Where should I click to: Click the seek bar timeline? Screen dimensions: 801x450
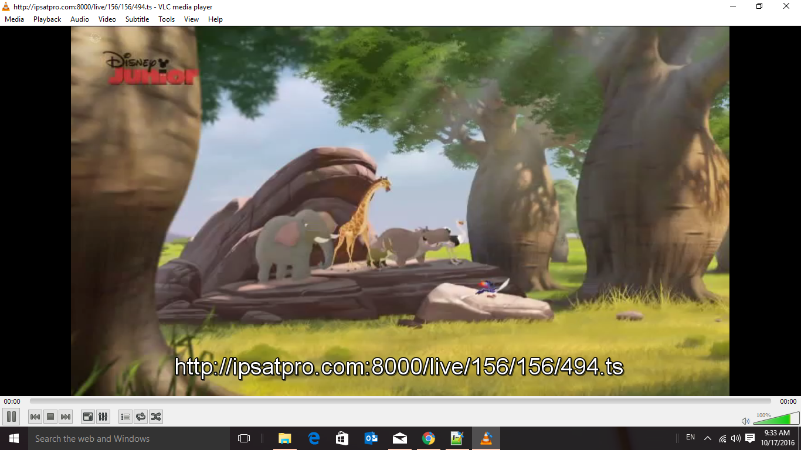point(400,401)
